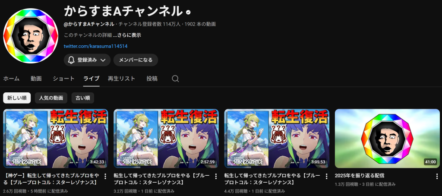The width and height of the screenshot is (442, 196).
Task: Select the 新しい順 sort chip
Action: (x=17, y=98)
